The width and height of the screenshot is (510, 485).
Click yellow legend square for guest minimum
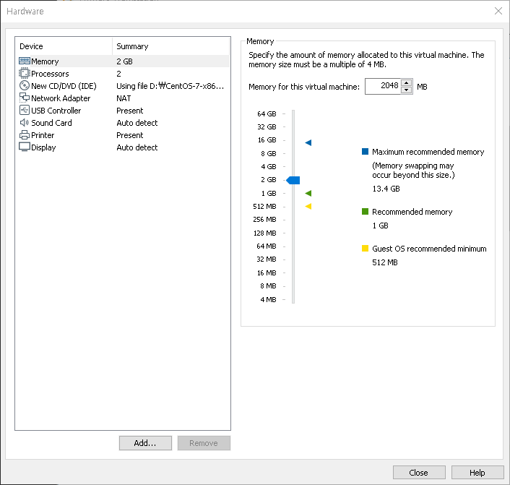click(x=366, y=249)
